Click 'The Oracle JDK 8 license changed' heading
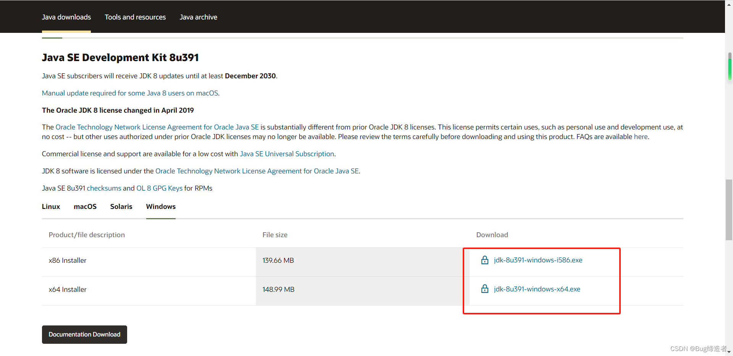The height and width of the screenshot is (356, 733). point(118,110)
